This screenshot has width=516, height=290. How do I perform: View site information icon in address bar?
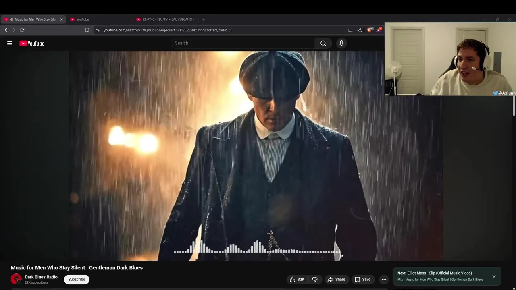pos(98,30)
